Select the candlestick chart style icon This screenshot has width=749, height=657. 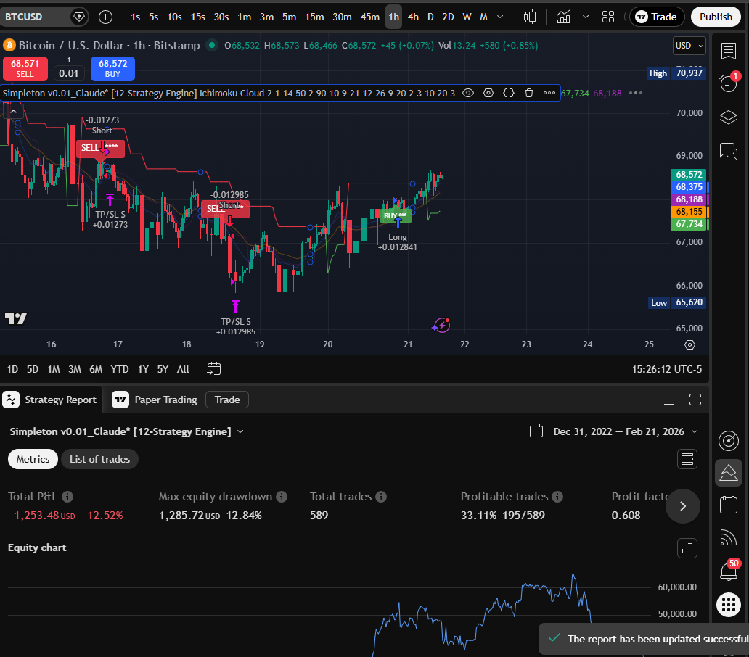click(x=530, y=17)
